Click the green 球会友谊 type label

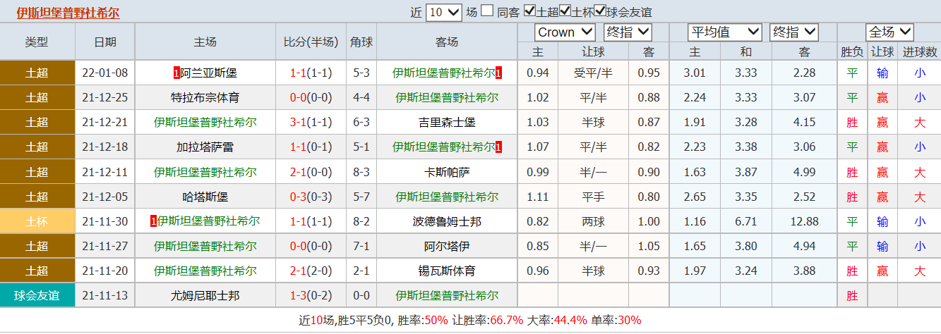pos(37,295)
